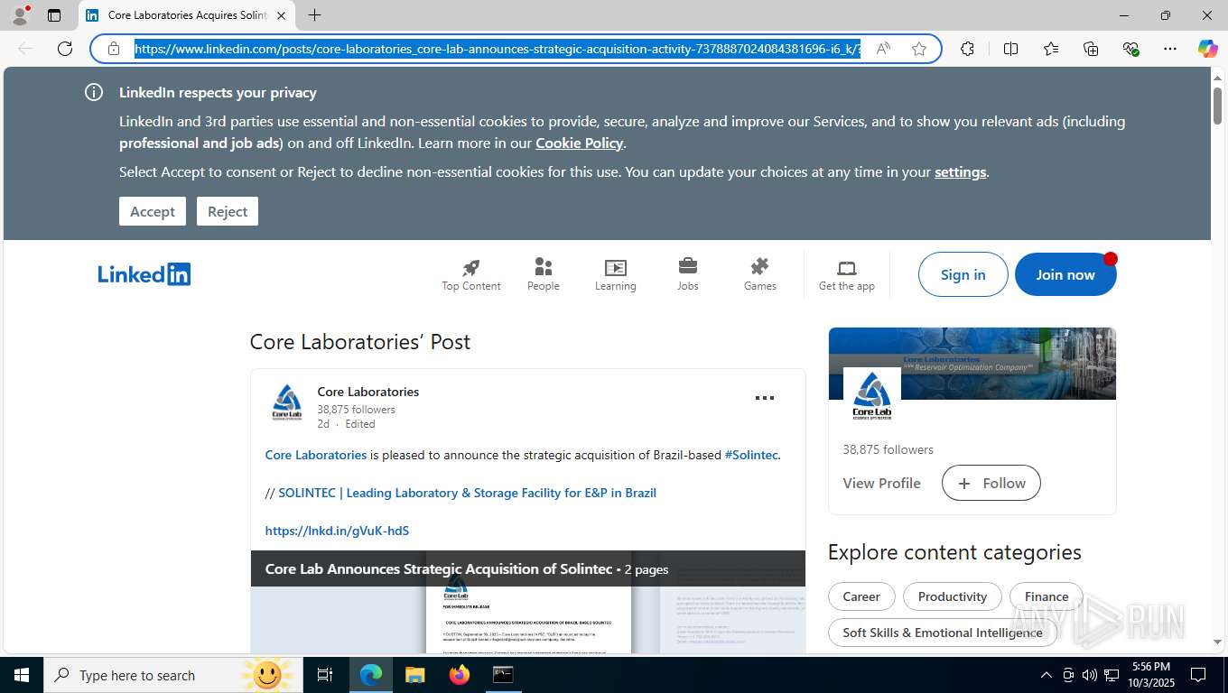The image size is (1228, 693).
Task: Click the Join now button
Action: (1065, 274)
